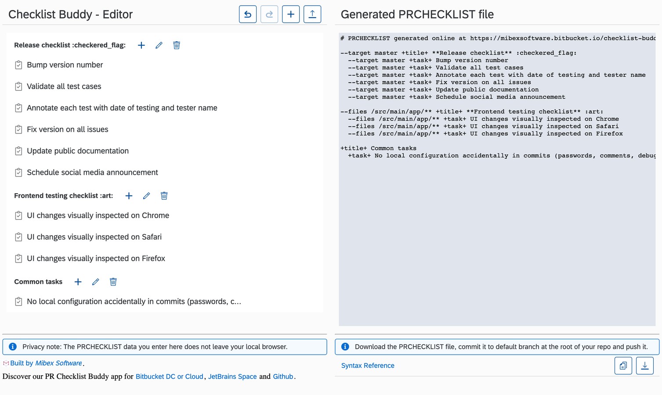Add task to Common tasks
Screen dimensions: 662x395
(x=78, y=282)
